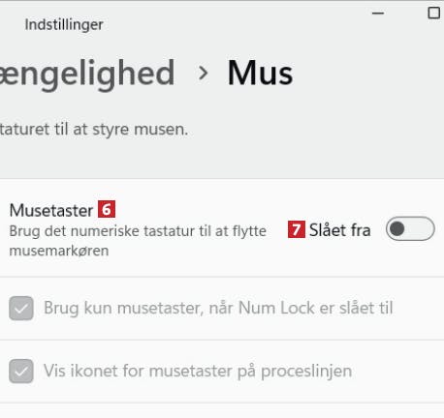Maximize the Indstillinger window

tap(433, 14)
